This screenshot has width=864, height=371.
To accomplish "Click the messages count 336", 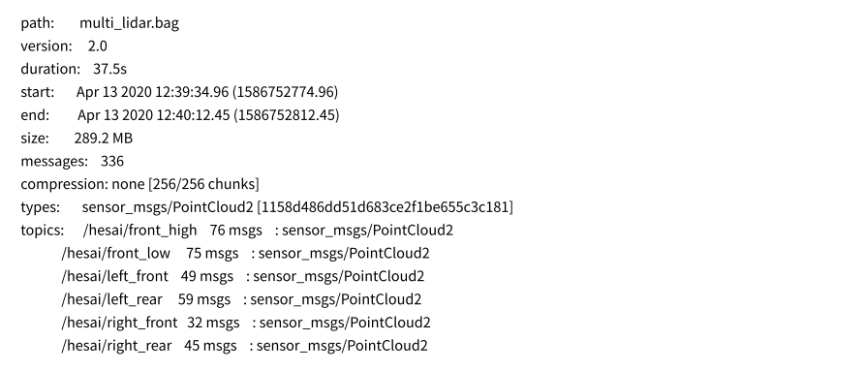I will (112, 162).
